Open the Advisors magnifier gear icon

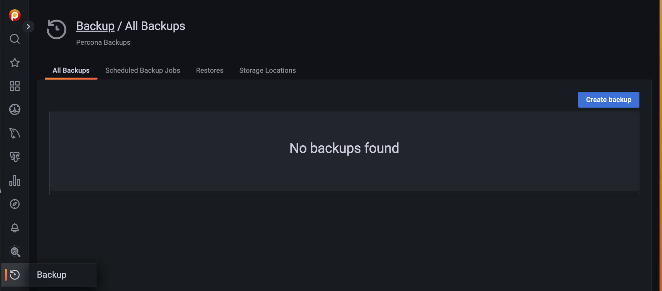click(x=15, y=251)
